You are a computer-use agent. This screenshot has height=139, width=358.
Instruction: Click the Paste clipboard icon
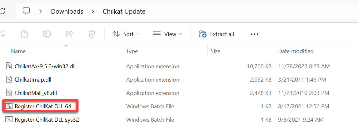[24, 34]
